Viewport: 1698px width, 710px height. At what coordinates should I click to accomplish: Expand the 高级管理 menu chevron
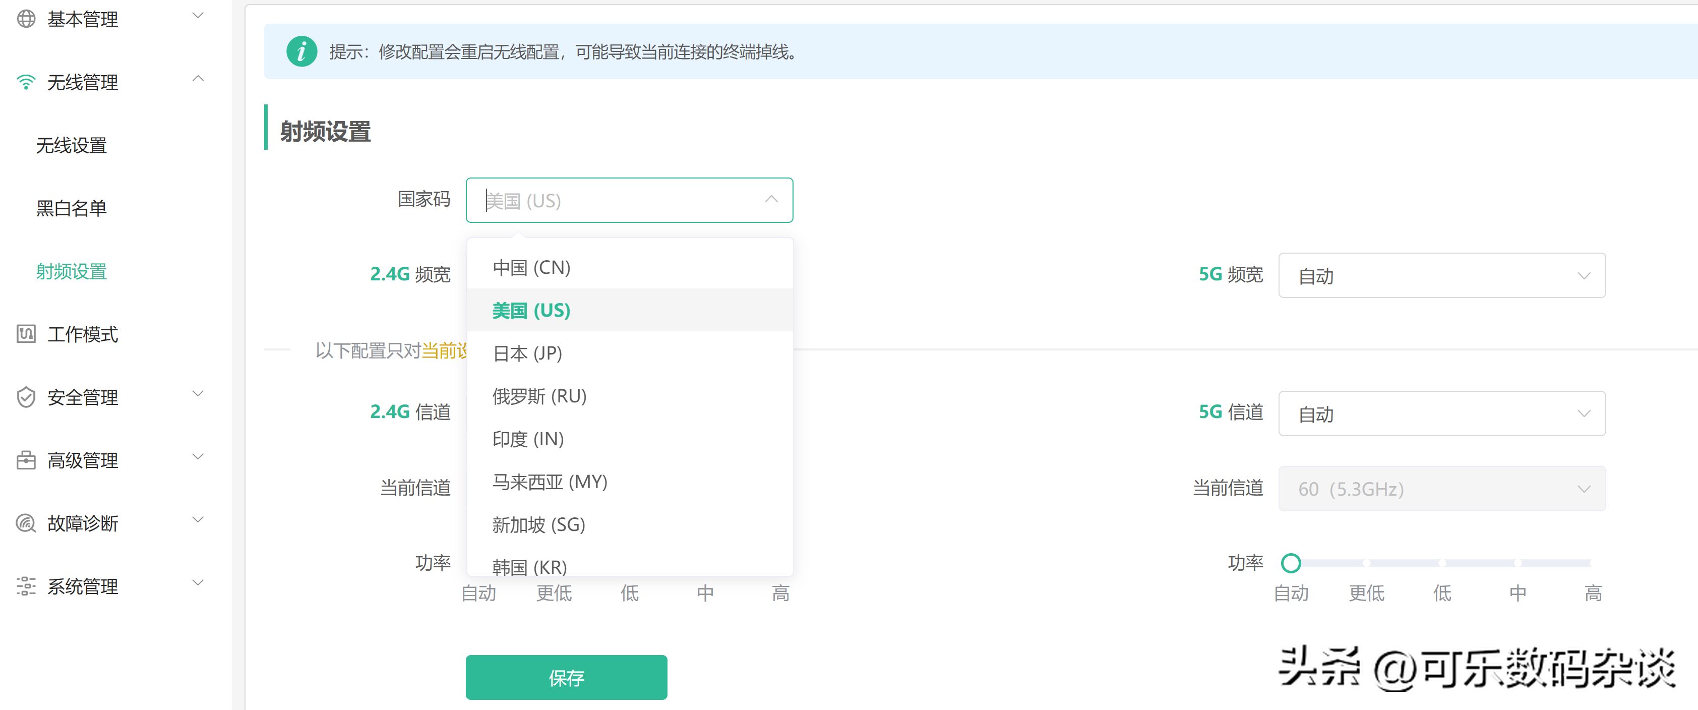198,457
